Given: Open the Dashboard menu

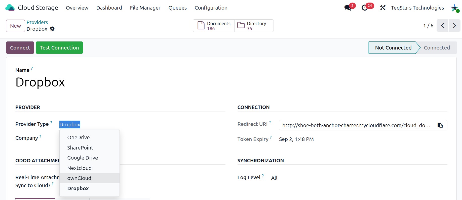Looking at the screenshot, I should point(109,8).
